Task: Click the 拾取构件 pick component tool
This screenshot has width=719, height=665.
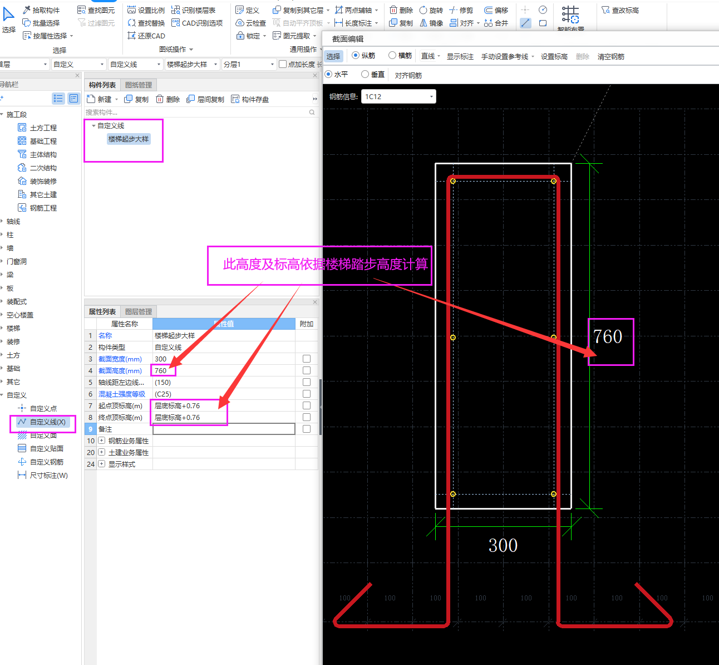Action: [41, 10]
